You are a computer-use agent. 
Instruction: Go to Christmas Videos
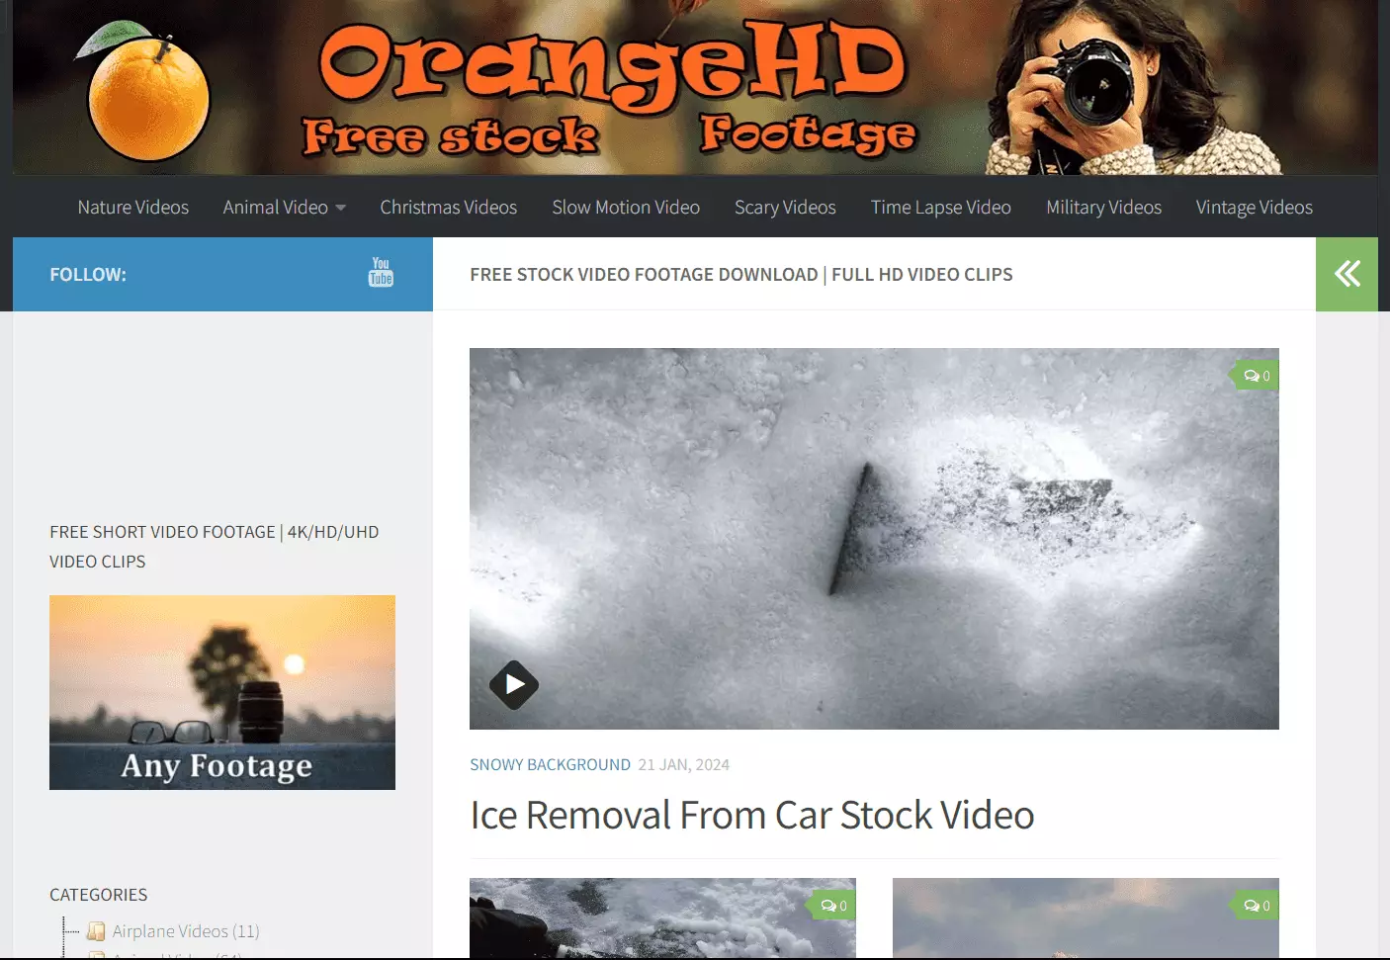(449, 208)
